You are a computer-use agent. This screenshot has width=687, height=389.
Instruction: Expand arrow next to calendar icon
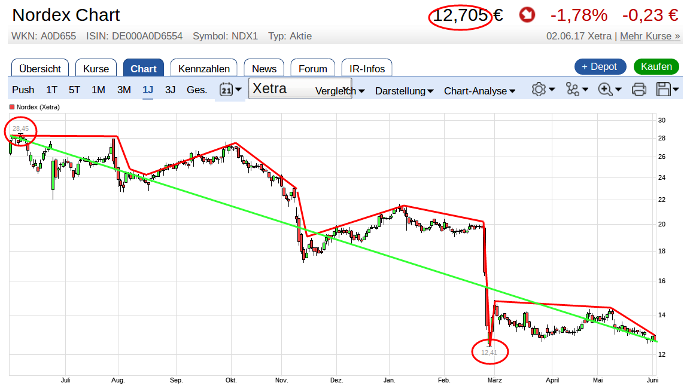[238, 90]
